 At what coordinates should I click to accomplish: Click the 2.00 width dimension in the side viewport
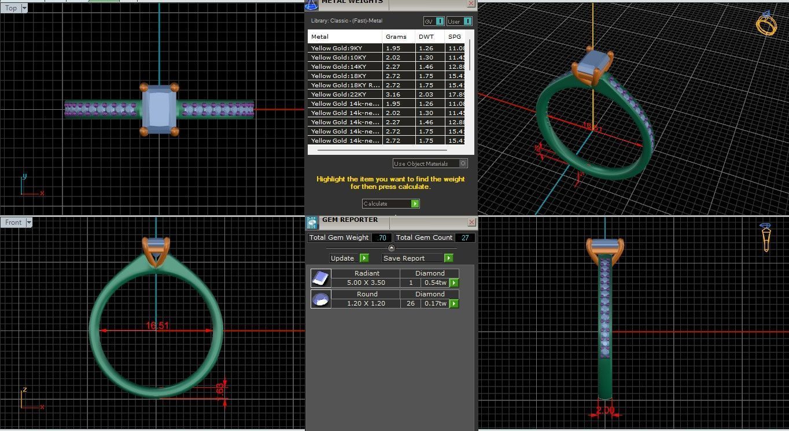[605, 411]
